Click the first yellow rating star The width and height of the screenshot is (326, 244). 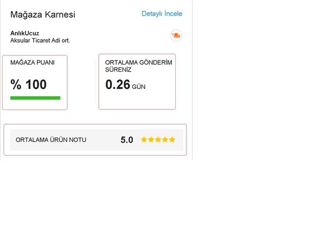point(144,139)
